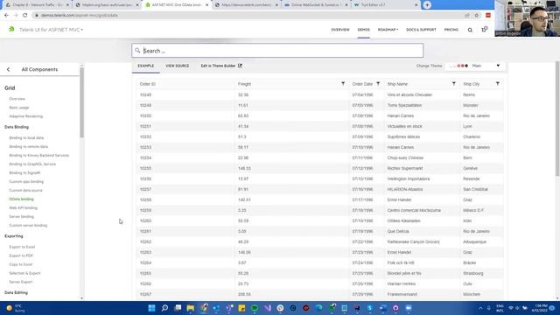Filter the Ship City column

497,84
